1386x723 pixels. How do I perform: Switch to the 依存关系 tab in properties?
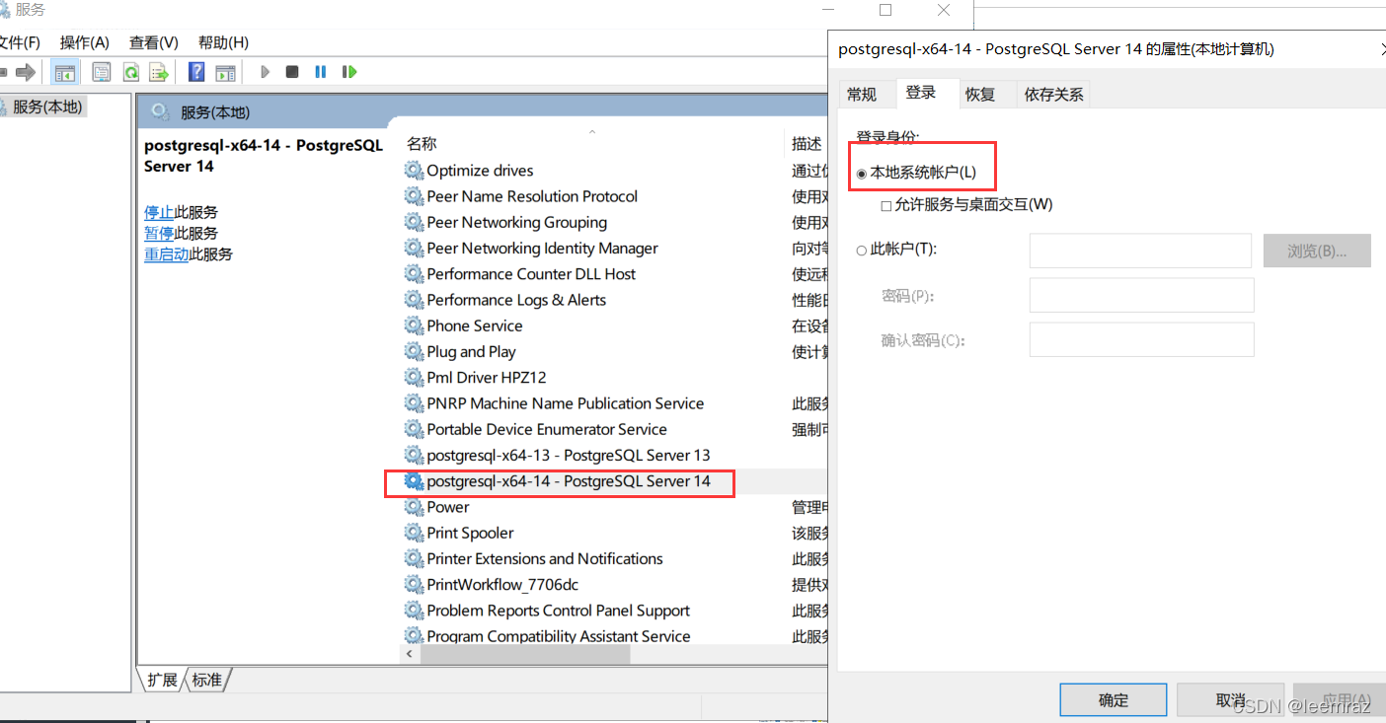click(x=1053, y=94)
